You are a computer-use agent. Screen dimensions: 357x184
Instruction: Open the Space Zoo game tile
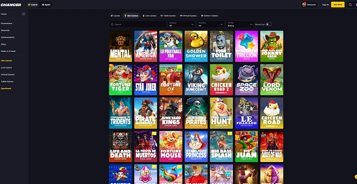click(247, 80)
